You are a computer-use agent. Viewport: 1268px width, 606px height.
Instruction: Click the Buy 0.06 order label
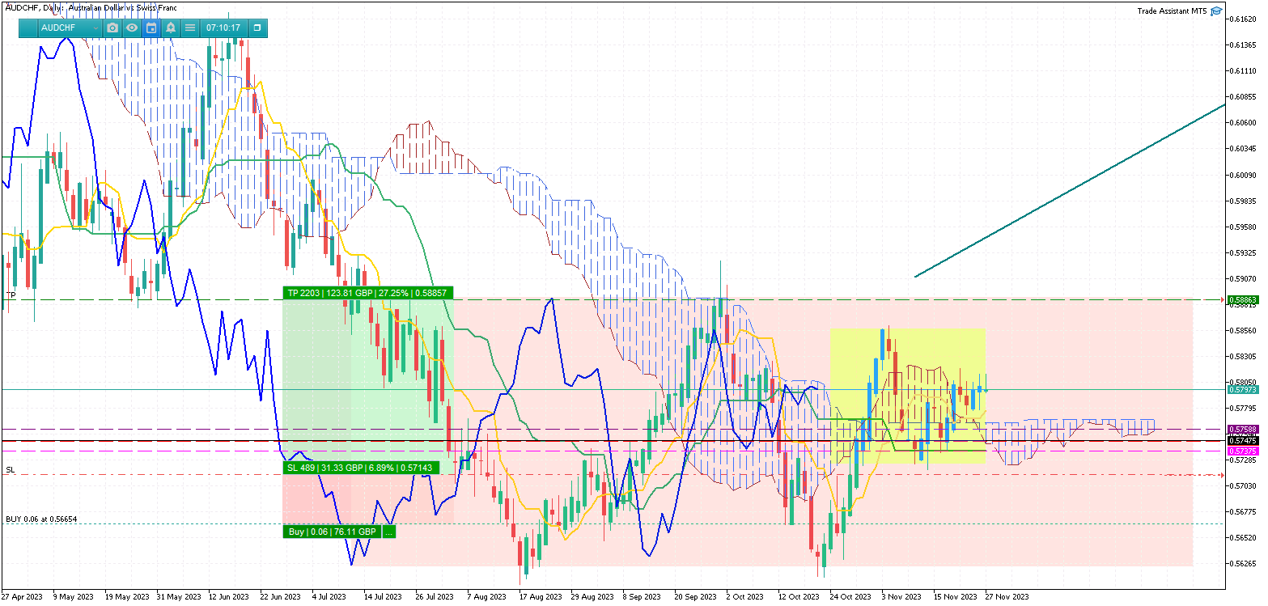(x=332, y=532)
